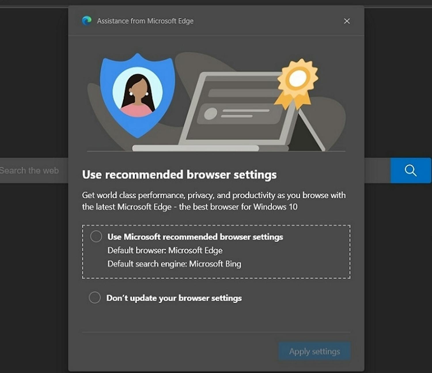
Task: Dismiss the Assistance from Microsoft Edge dialog
Action: (347, 21)
